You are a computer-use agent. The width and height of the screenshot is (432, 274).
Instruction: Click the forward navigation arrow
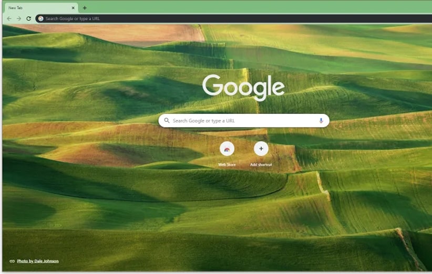[19, 18]
